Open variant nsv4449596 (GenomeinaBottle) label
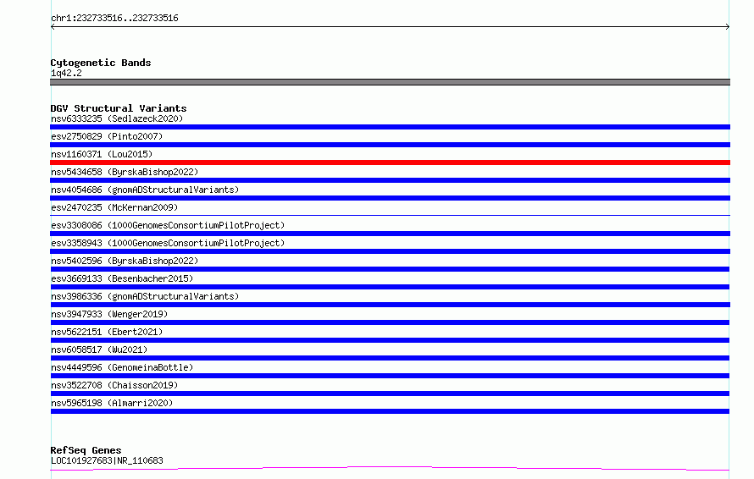This screenshot has height=479, width=754. coord(122,367)
